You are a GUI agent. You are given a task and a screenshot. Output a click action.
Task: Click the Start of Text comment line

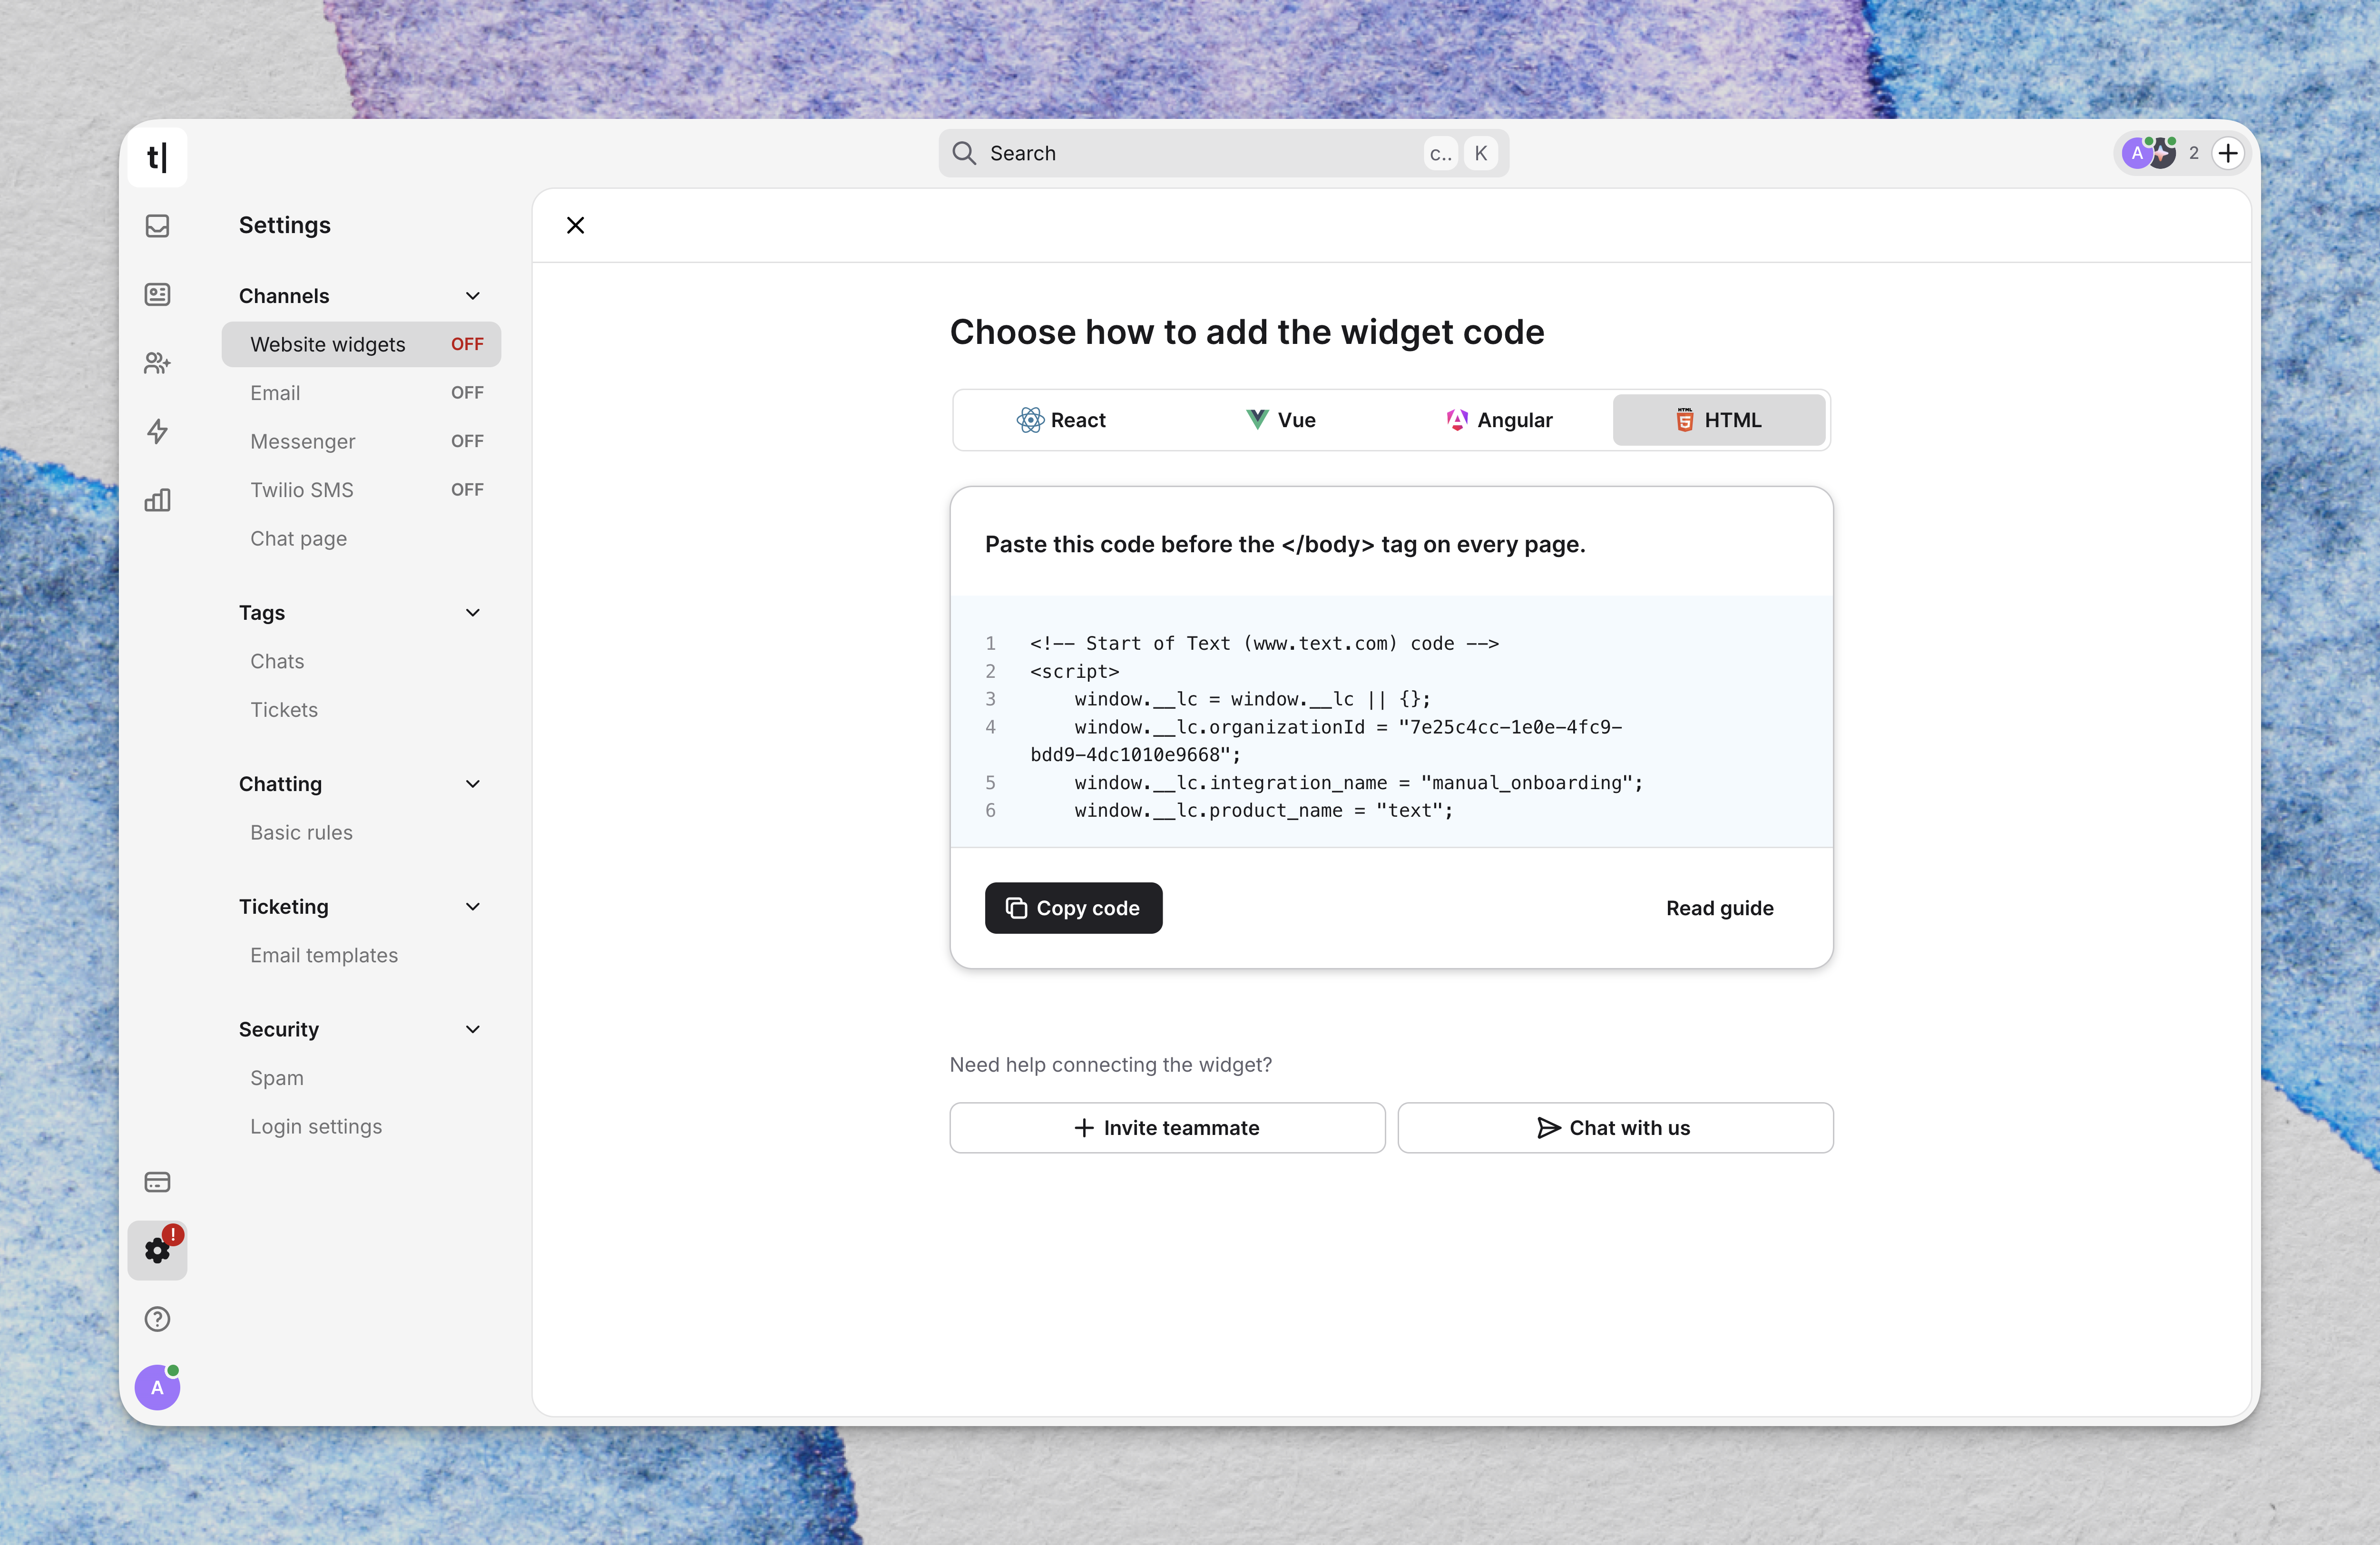coord(1264,643)
